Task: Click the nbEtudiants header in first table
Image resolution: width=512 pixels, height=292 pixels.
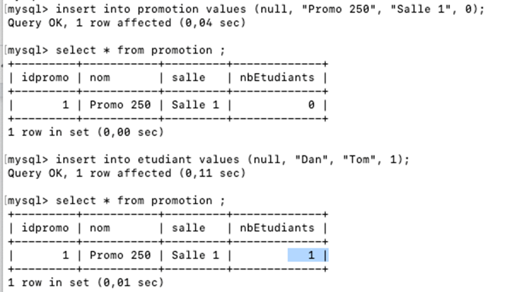Action: 277,77
